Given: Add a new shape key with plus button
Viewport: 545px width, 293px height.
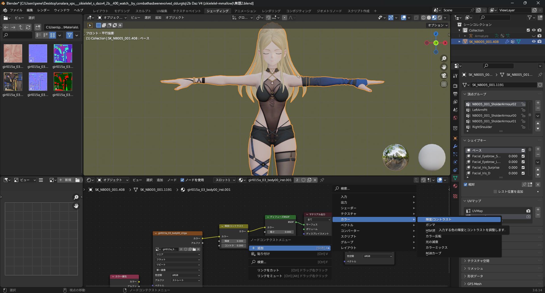Looking at the screenshot, I should point(538,149).
